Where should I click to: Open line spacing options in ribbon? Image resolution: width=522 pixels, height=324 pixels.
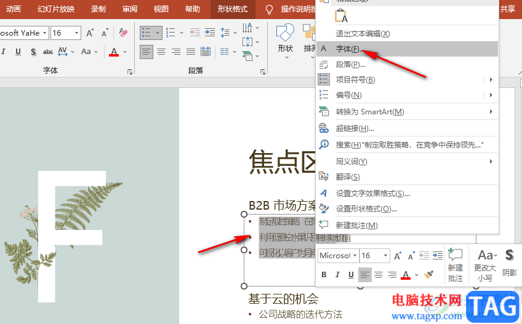pyautogui.click(x=228, y=32)
